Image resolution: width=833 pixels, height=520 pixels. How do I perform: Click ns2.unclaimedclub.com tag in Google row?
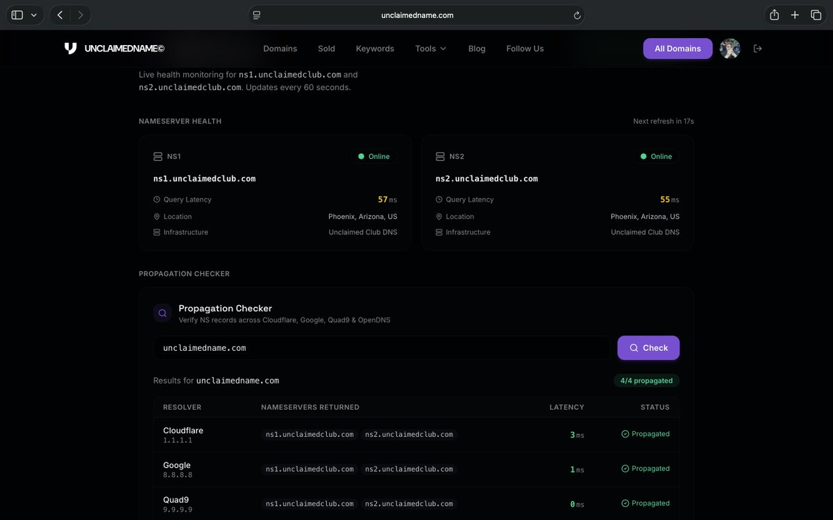pos(409,469)
